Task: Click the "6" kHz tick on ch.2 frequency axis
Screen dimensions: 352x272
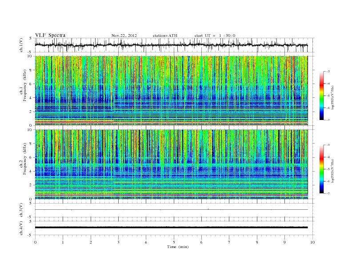Action: pyautogui.click(x=31, y=157)
